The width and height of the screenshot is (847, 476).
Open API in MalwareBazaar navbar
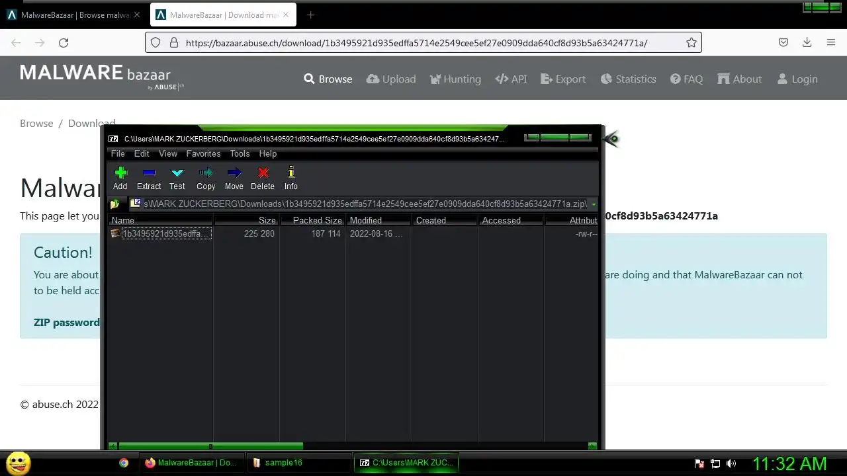511,79
